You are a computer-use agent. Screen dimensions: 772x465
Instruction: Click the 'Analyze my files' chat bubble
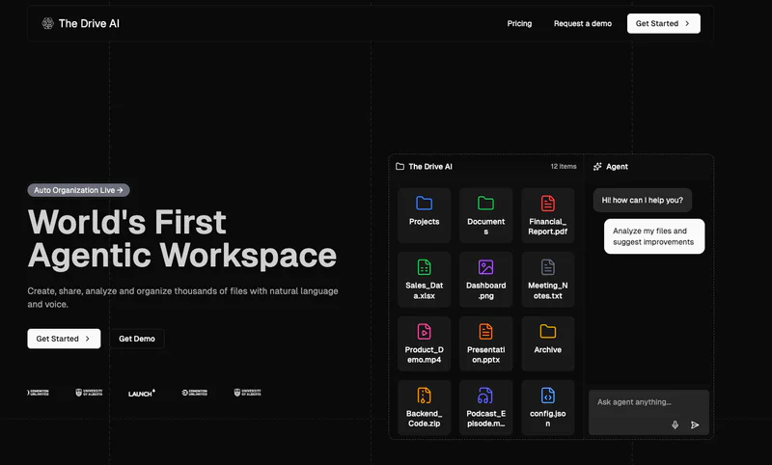click(x=654, y=236)
